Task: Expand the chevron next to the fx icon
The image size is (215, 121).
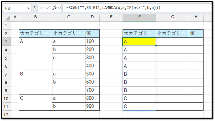Action: click(x=59, y=8)
